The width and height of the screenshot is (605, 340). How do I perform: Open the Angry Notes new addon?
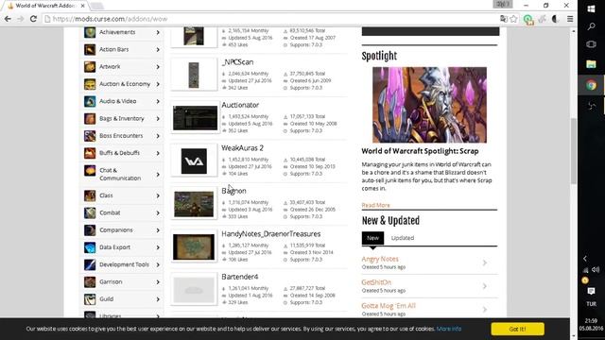(380, 259)
